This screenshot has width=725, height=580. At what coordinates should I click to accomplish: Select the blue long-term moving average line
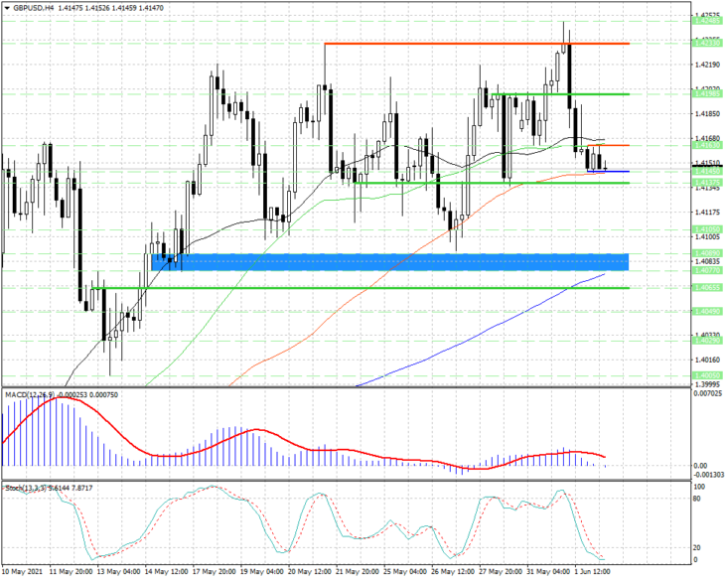pos(481,331)
